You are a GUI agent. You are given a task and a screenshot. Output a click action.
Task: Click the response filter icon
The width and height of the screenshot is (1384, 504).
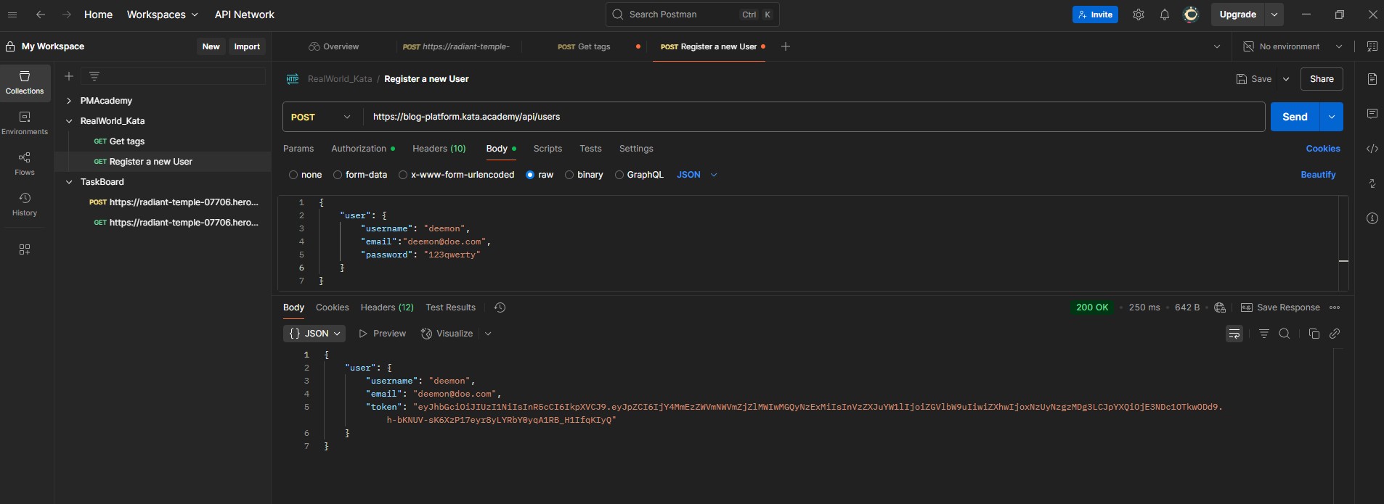1264,334
